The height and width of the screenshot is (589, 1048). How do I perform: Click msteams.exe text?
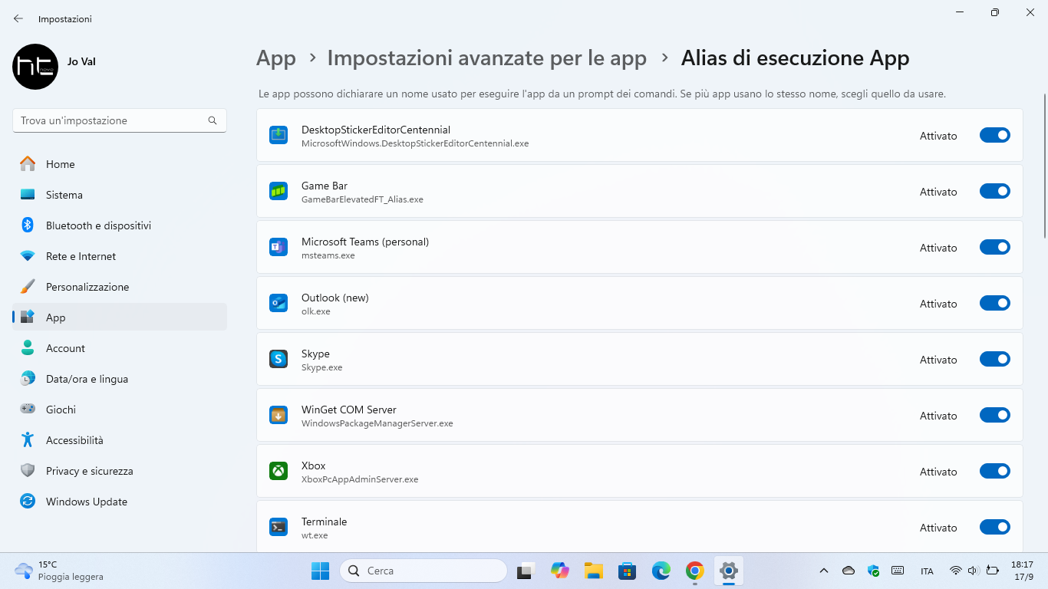[x=328, y=255]
